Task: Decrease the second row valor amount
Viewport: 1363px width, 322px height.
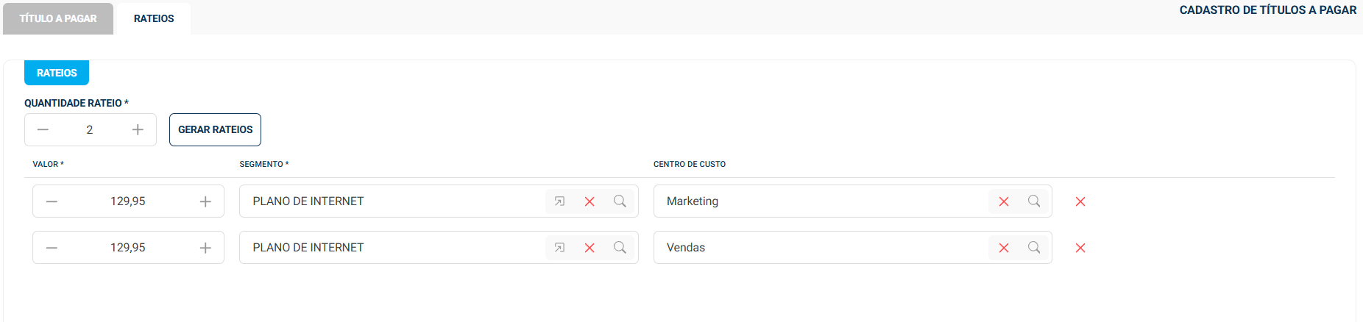Action: [x=52, y=248]
